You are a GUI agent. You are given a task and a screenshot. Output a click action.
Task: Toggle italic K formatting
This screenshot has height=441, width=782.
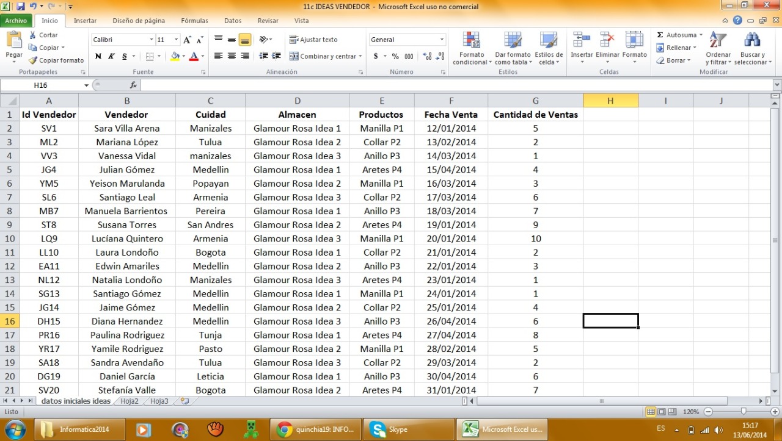coord(112,56)
